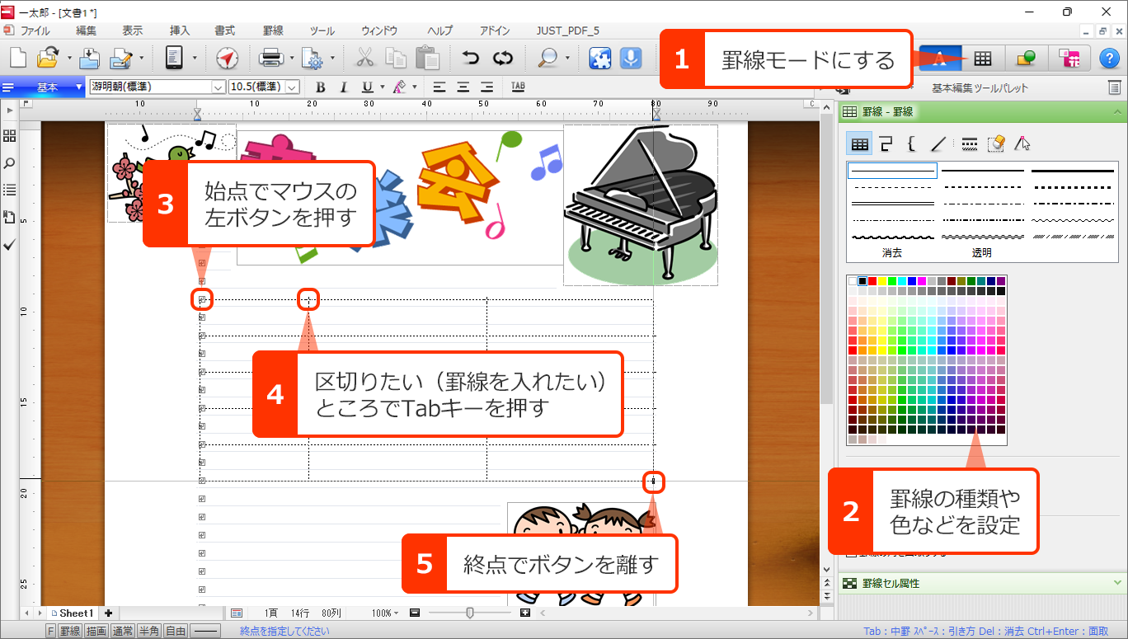Pick the red color swatch in palette
The width and height of the screenshot is (1128, 639).
pos(872,281)
